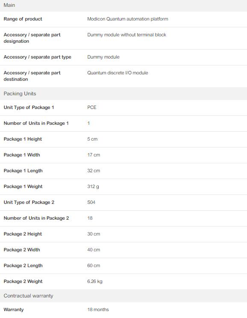Click the 40 cm Package 2 width value
Viewport: 247px width, 318px height.
click(94, 250)
